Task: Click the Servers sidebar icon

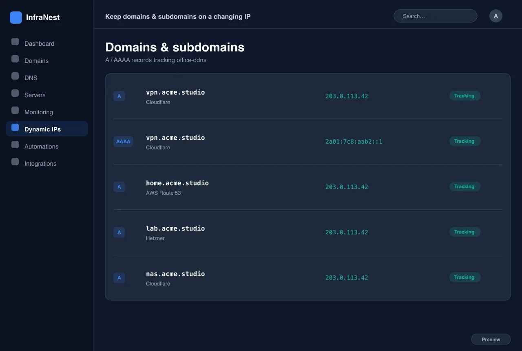Action: tap(15, 93)
